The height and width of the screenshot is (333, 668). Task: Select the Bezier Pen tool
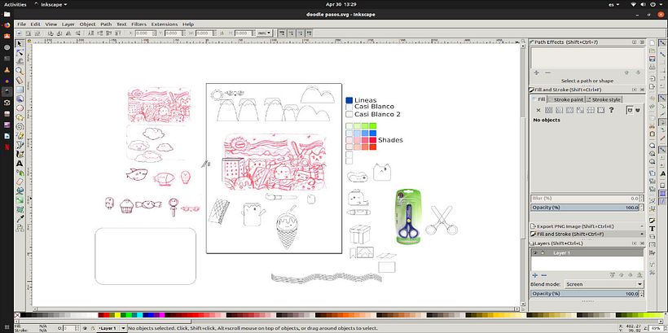(x=20, y=145)
